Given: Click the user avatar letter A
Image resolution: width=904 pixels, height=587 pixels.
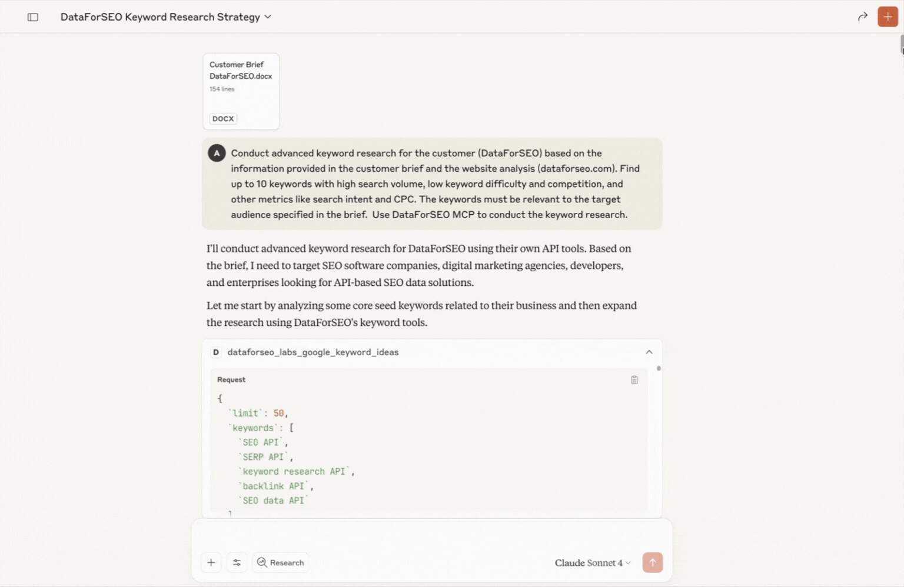Looking at the screenshot, I should pyautogui.click(x=217, y=153).
